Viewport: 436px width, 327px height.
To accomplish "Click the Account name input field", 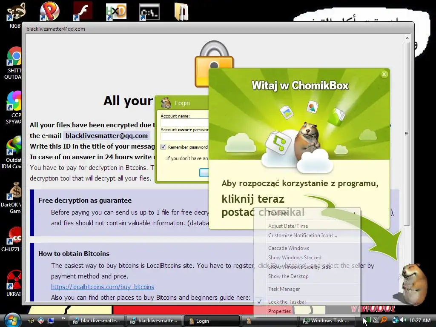I will pos(185,123).
